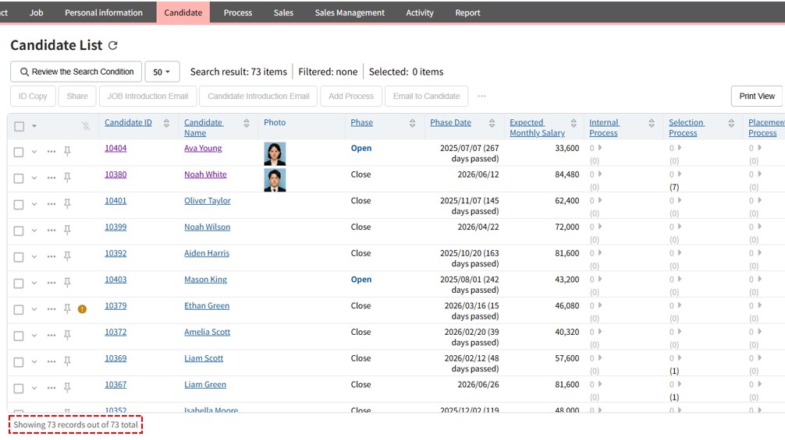Viewport: 785px width, 440px height.
Task: Open the header selection dropdown arrow
Action: pyautogui.click(x=34, y=126)
